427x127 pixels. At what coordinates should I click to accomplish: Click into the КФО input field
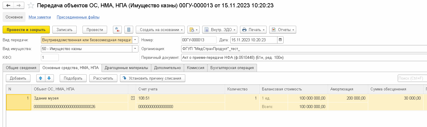point(50,57)
